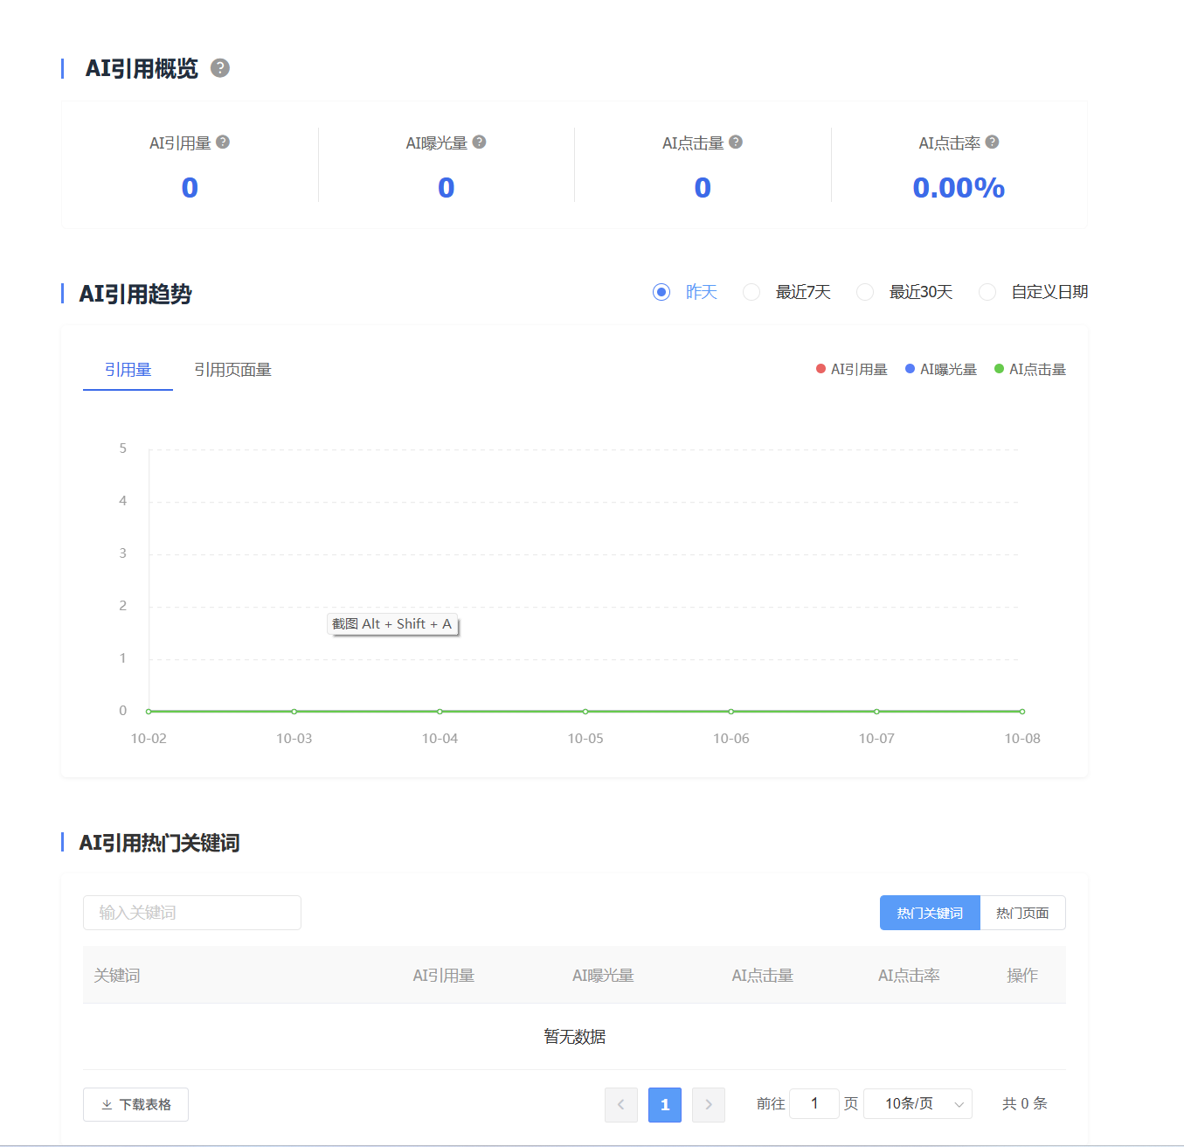This screenshot has height=1147, width=1184.
Task: Click the download icon in 下载表格 button
Action: click(107, 1105)
